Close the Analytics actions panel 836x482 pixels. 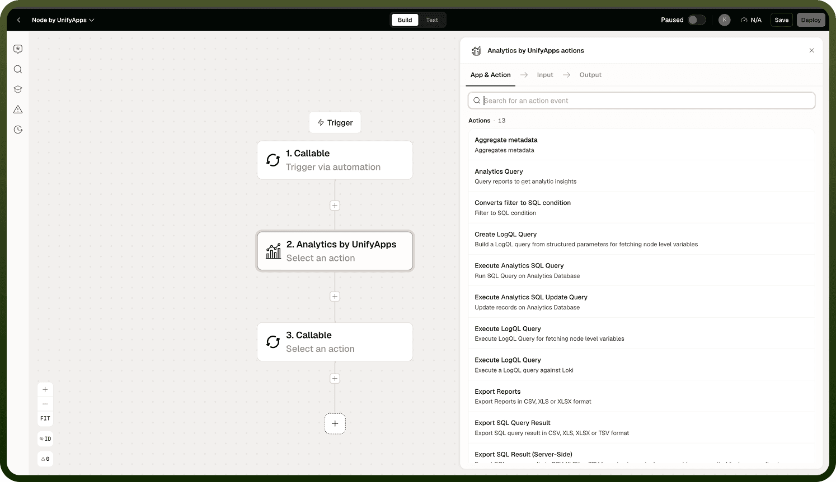811,51
